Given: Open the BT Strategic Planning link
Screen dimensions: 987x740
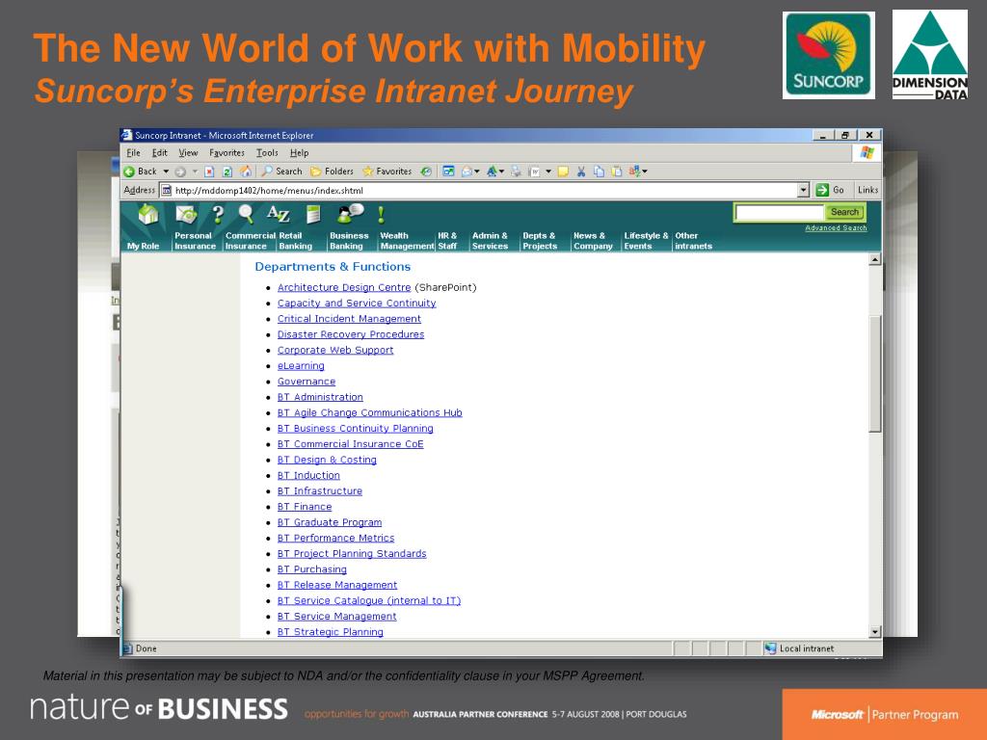Looking at the screenshot, I should tap(330, 632).
